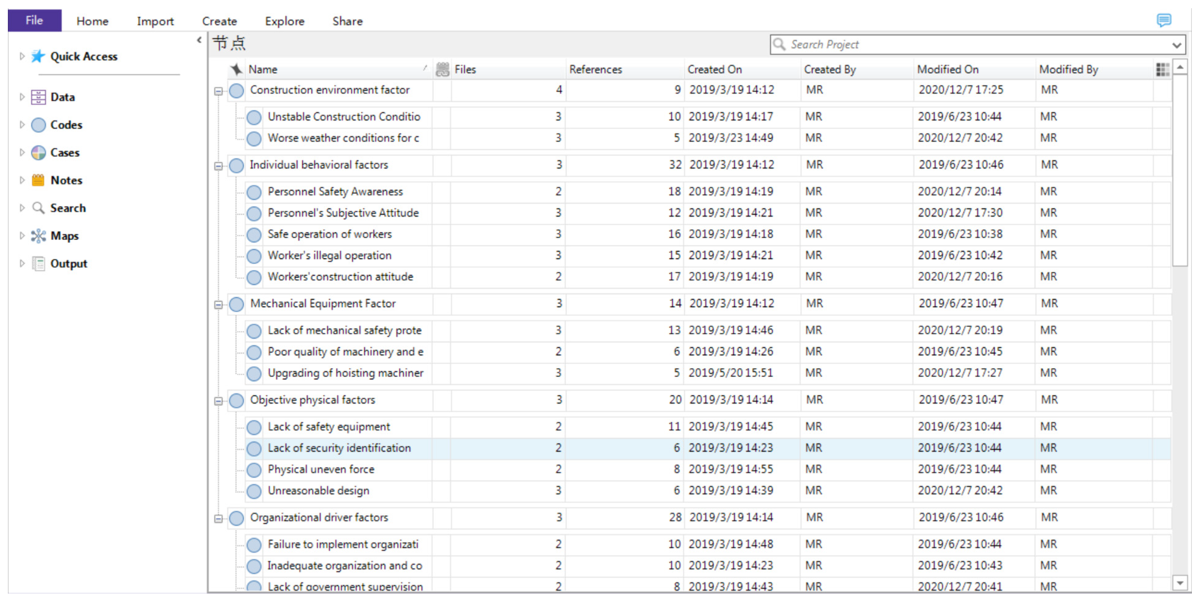The height and width of the screenshot is (600, 1199).
Task: Switch to the Explore ribbon tab
Action: click(284, 22)
